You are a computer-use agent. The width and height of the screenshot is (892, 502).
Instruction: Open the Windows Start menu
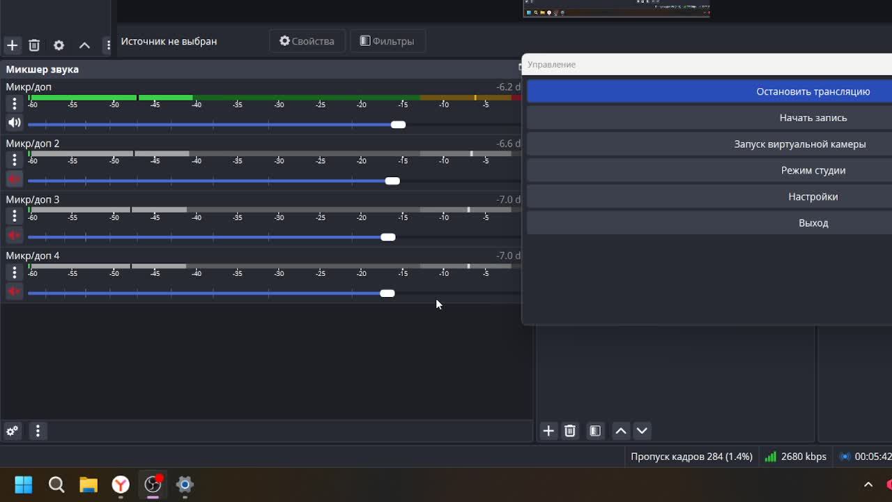click(24, 485)
